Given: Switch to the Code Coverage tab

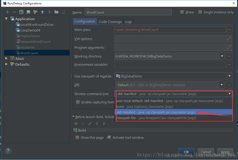Looking at the screenshot, I should 110,22.
